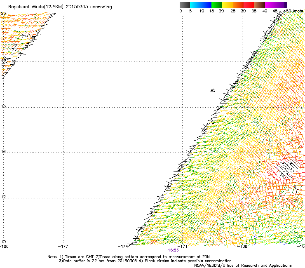Click the latitude label '10'

click(3, 242)
